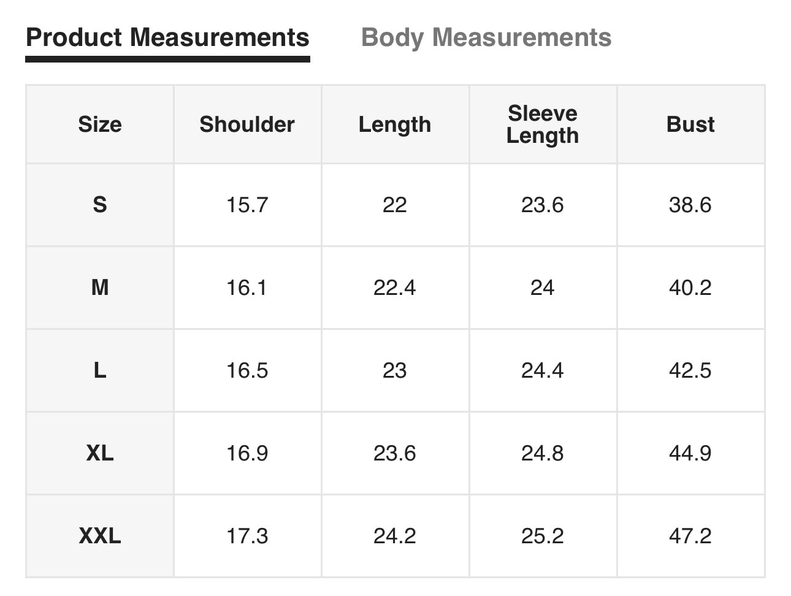
Task: Select the XL size row label
Action: tap(100, 453)
